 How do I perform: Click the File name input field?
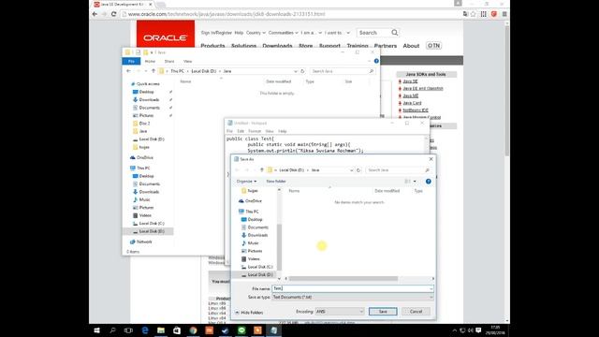click(353, 288)
